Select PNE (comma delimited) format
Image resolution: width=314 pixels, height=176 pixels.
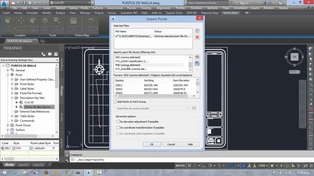pos(149,65)
